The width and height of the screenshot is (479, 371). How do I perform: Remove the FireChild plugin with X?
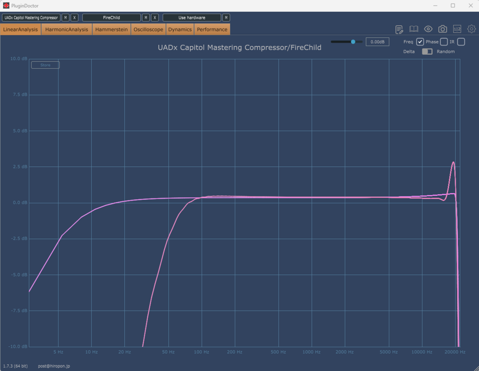tap(155, 18)
